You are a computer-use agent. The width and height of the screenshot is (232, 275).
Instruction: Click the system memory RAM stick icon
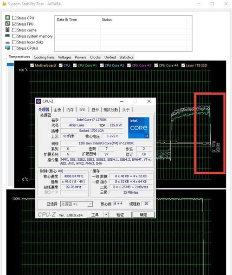tap(7, 36)
